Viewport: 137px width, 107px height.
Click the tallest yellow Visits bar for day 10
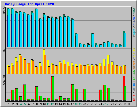[44, 62]
